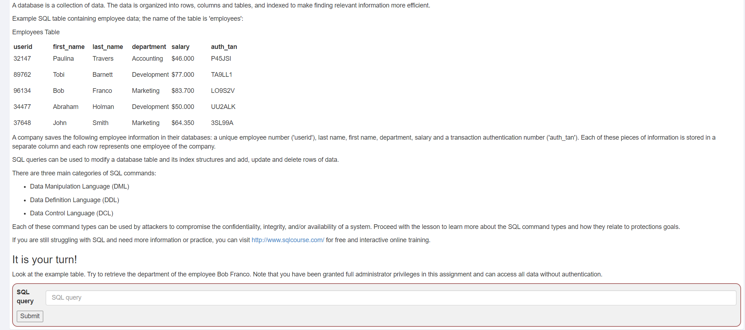Click the last_name column header
The height and width of the screenshot is (330, 745).
click(x=107, y=47)
